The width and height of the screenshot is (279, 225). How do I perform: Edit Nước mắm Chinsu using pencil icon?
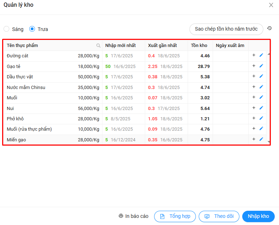(x=261, y=87)
